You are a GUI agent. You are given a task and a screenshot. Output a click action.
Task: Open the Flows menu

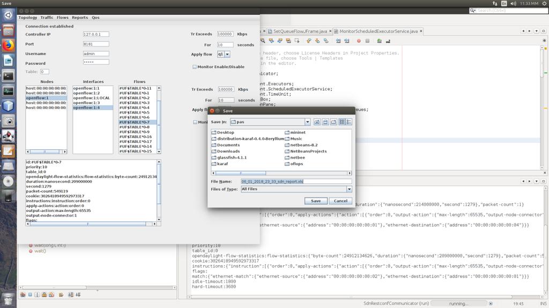(x=63, y=18)
